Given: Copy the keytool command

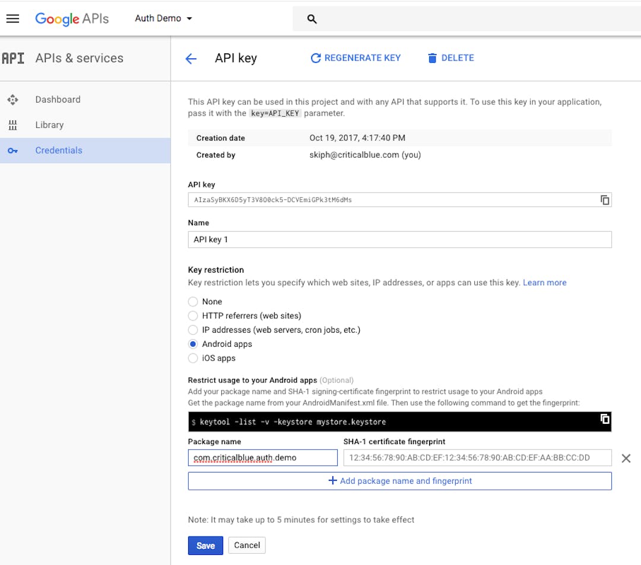Looking at the screenshot, I should [x=605, y=419].
